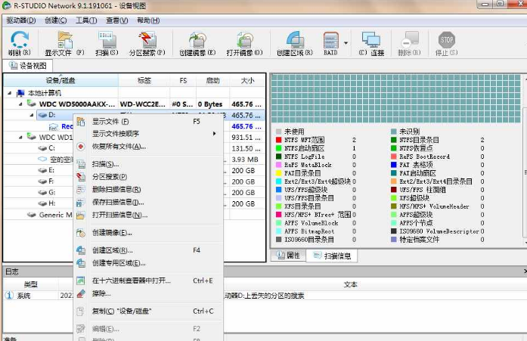Choose 显示文件(F) in context menu
527x341 pixels.
click(148, 121)
